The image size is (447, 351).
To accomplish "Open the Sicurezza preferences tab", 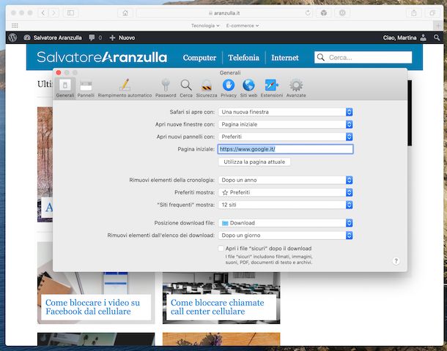I will click(x=207, y=88).
